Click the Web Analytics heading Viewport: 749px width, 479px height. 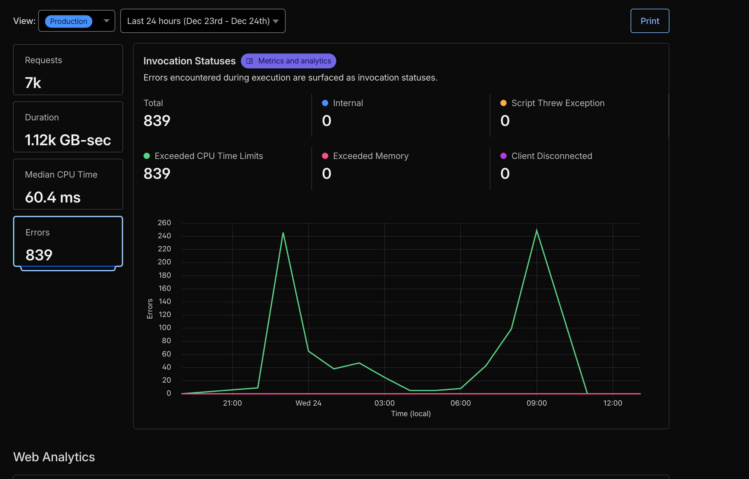click(54, 457)
